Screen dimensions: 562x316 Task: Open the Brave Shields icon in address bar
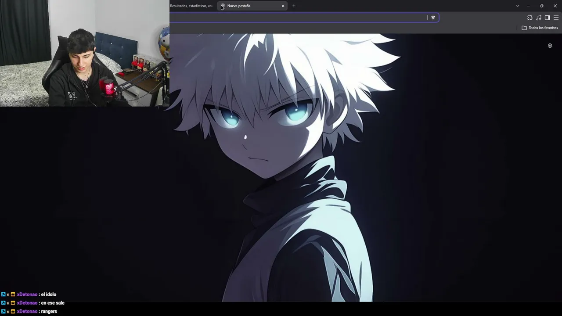(433, 18)
